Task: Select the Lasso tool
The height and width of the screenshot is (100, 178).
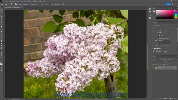Action: point(1,14)
